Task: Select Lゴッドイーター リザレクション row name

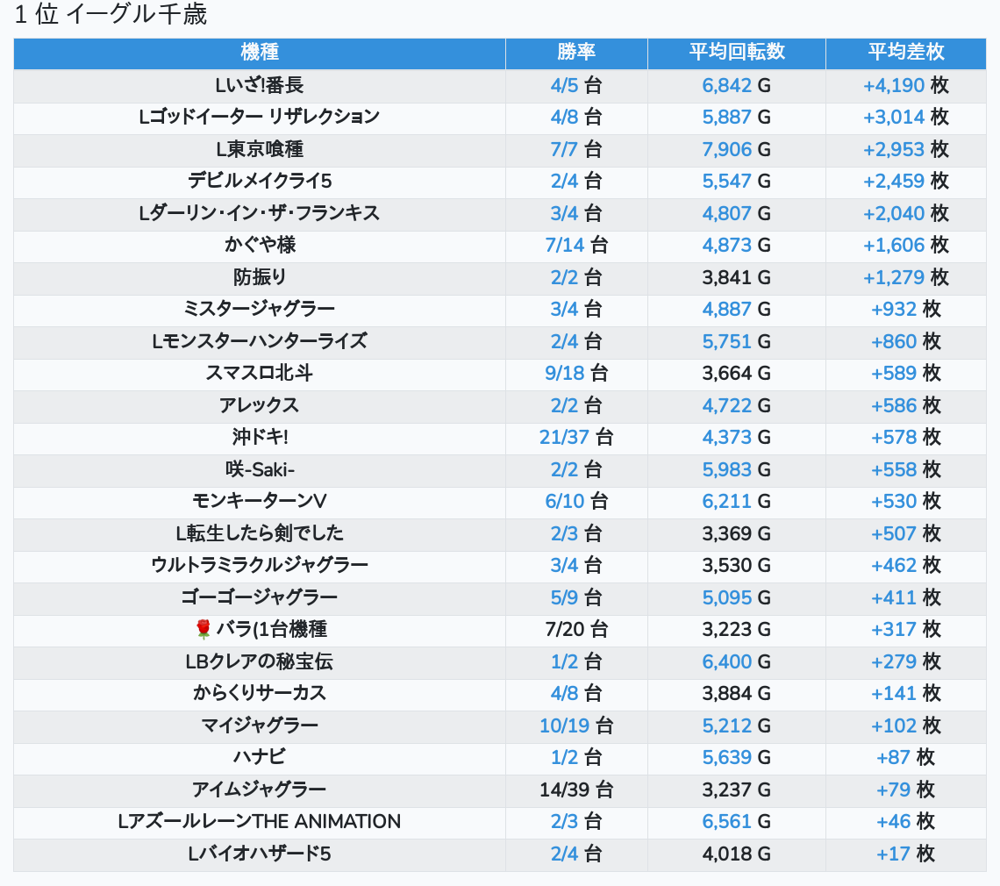Action: click(260, 118)
